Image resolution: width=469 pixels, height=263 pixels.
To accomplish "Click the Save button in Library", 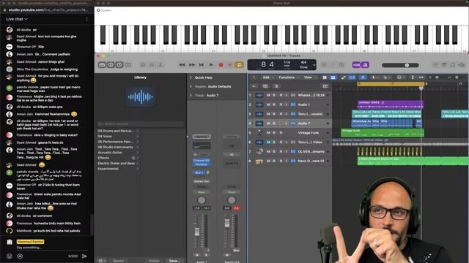I will pyautogui.click(x=174, y=261).
